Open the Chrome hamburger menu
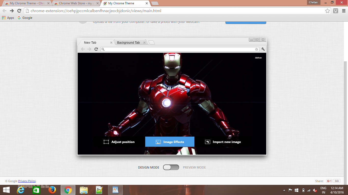 click(343, 11)
